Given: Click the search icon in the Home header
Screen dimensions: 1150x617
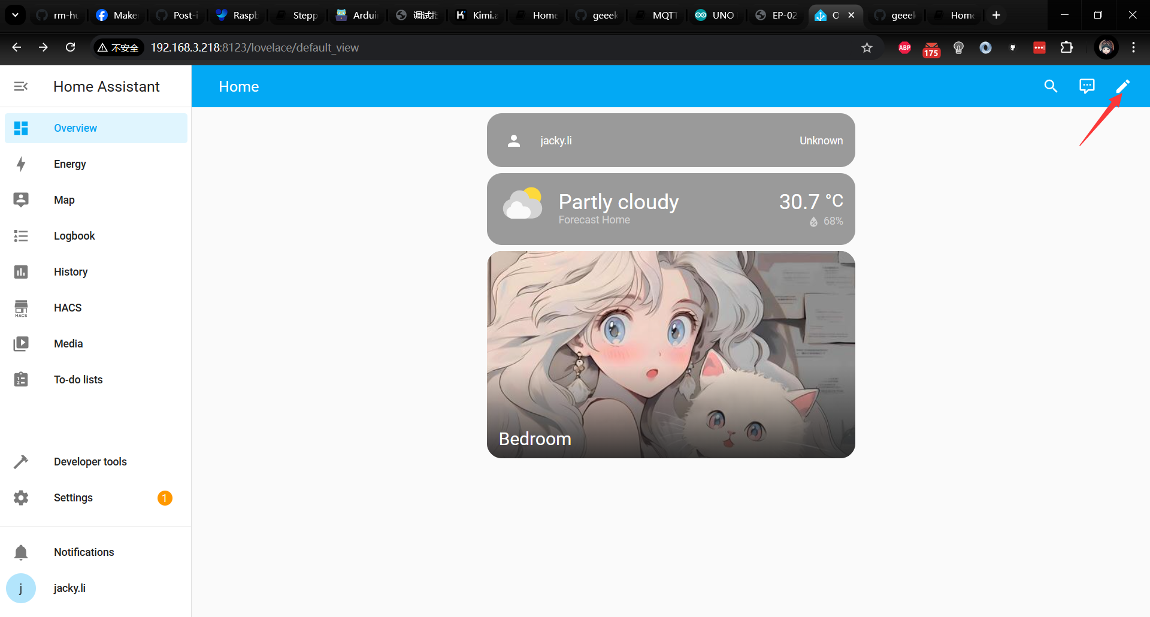Looking at the screenshot, I should tap(1051, 86).
